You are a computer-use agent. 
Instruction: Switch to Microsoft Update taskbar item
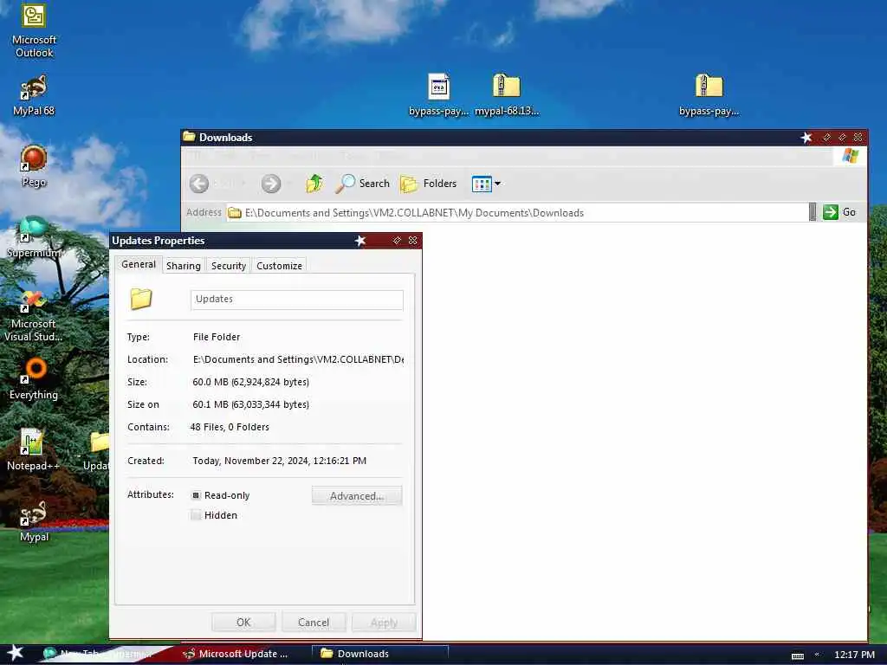pyautogui.click(x=237, y=654)
